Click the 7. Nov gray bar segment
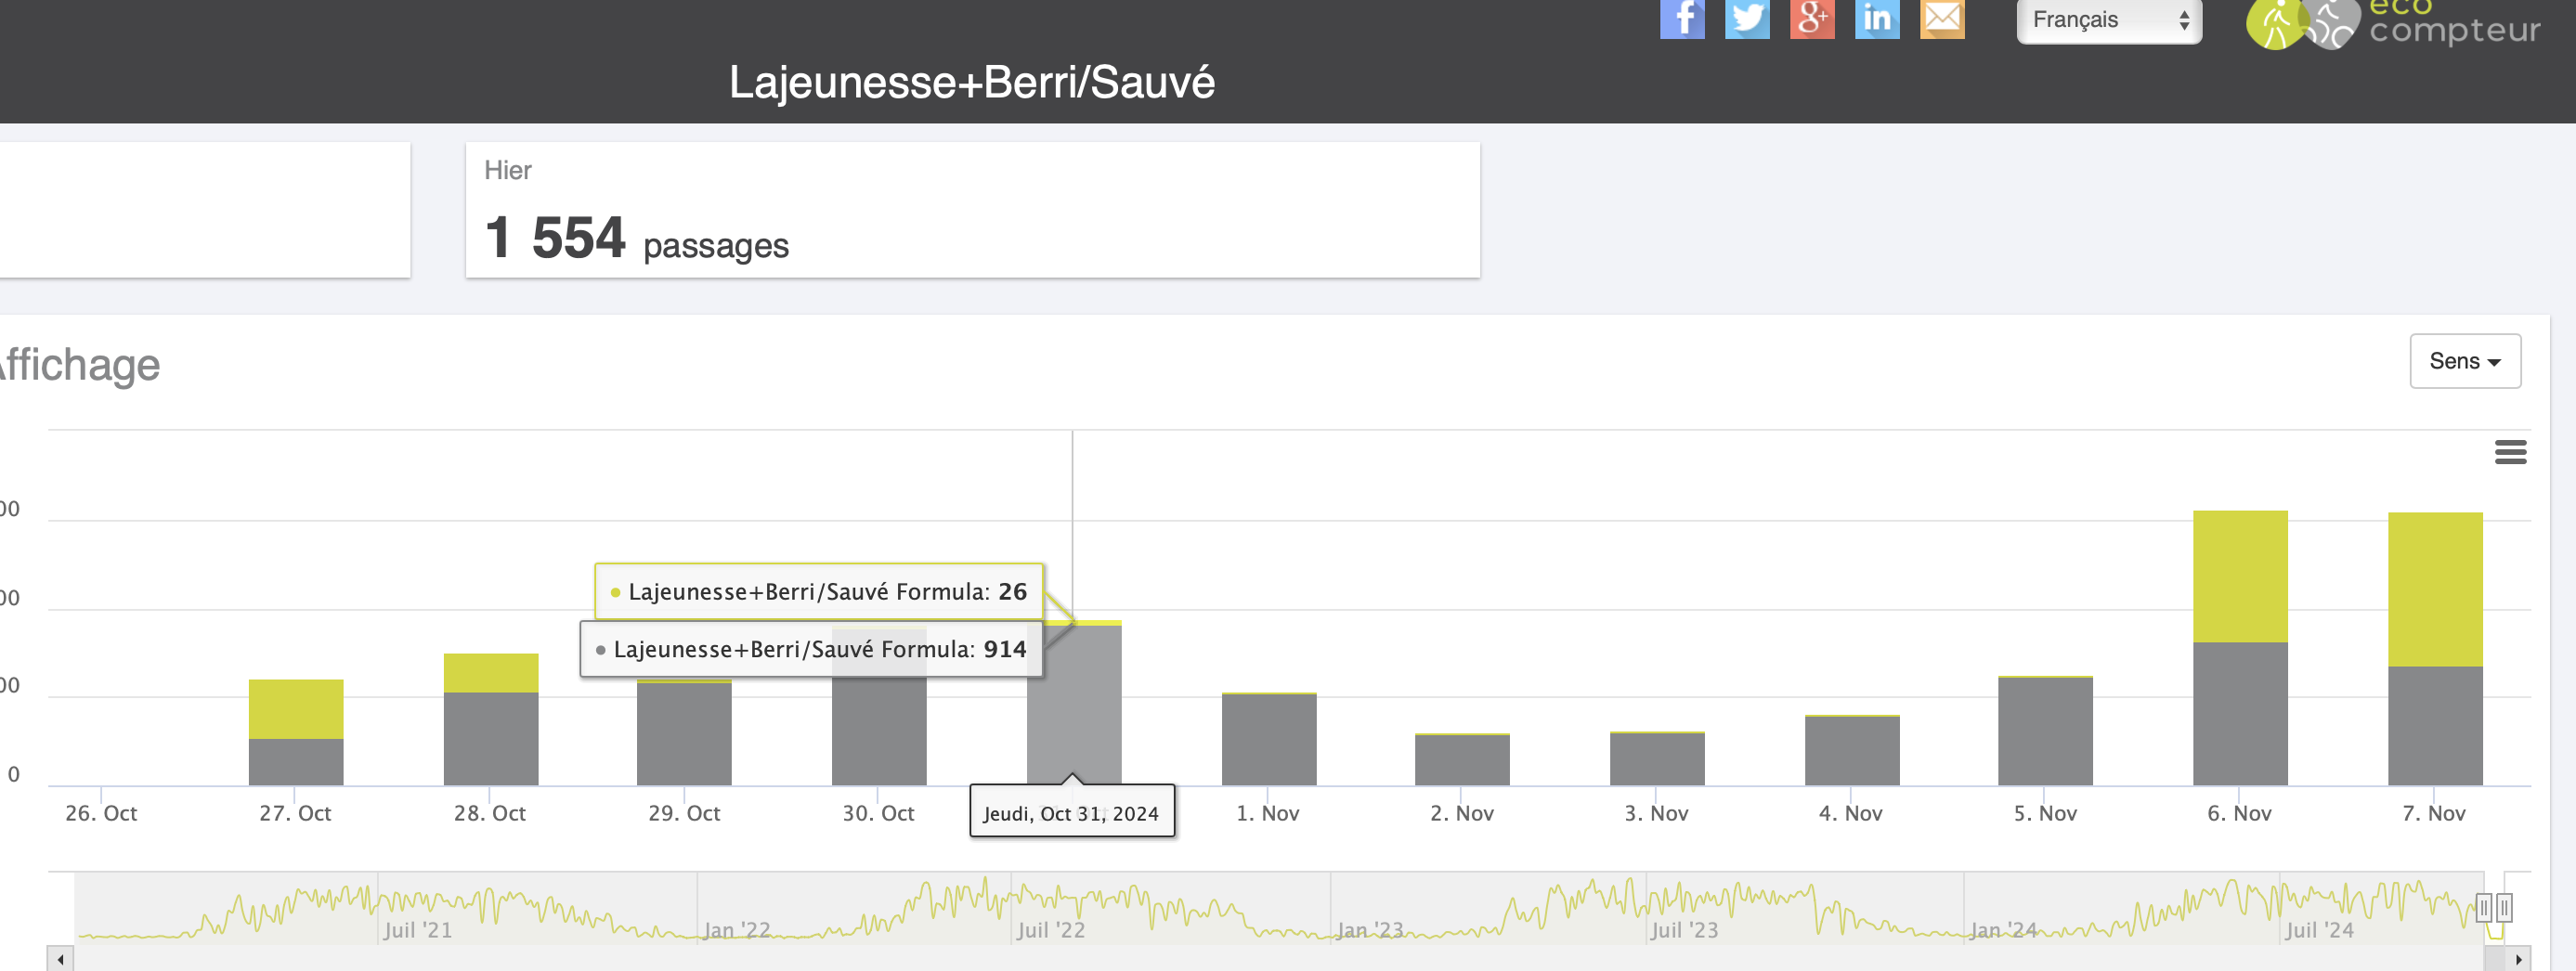Viewport: 2576px width, 971px height. tap(2435, 725)
